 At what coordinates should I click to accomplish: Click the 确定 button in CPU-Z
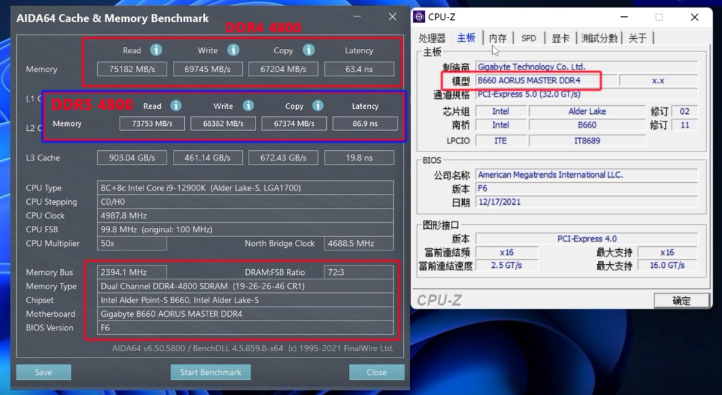click(681, 300)
